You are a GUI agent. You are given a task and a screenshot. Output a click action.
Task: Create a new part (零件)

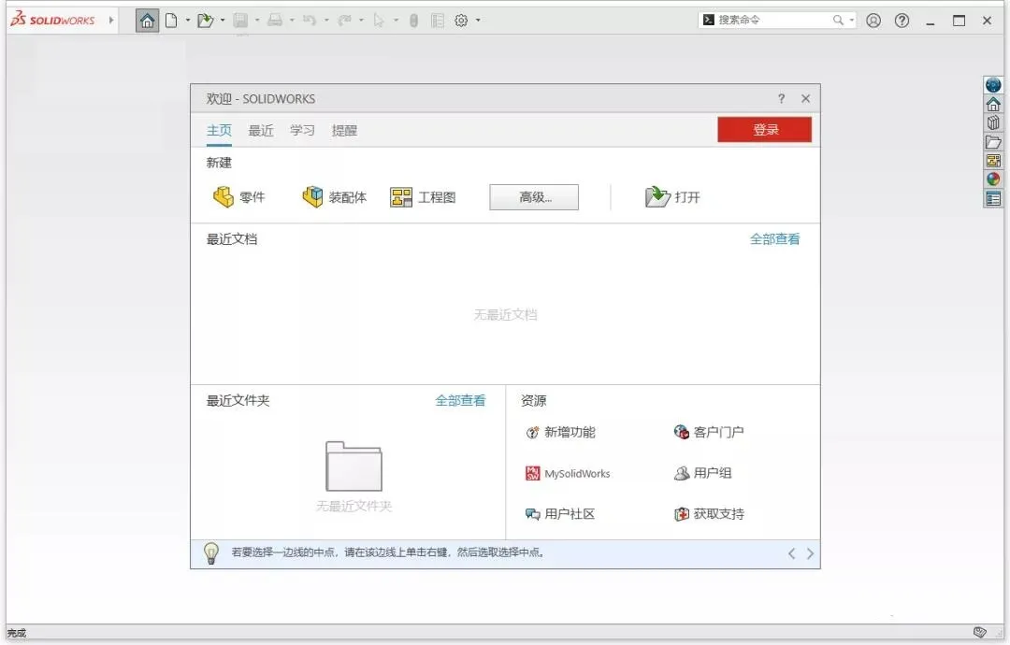[239, 197]
